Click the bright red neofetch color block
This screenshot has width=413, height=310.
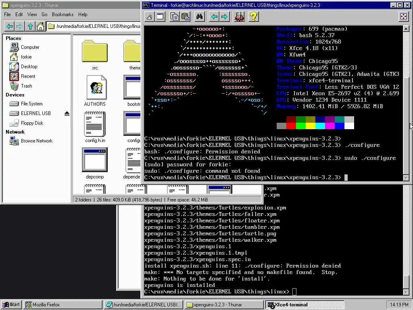pyautogui.click(x=291, y=126)
